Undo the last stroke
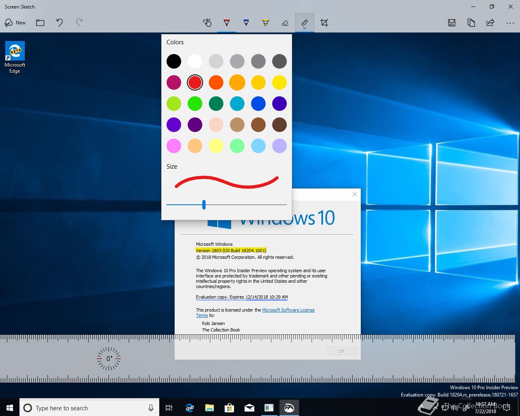This screenshot has height=416, width=520. [x=60, y=23]
